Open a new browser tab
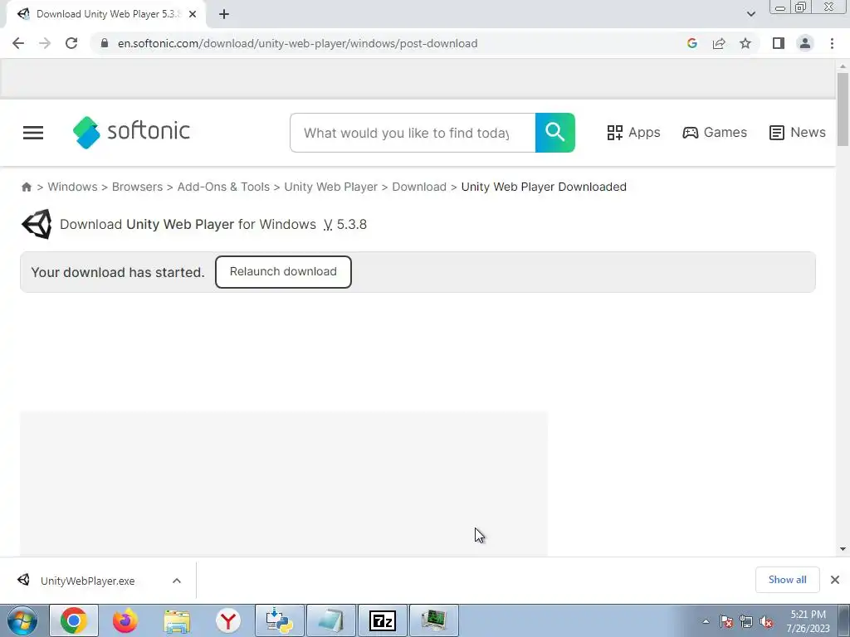Viewport: 850px width, 637px height. (x=224, y=14)
